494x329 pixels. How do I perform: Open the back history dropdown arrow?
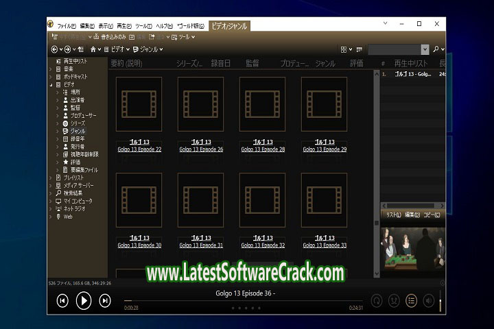pyautogui.click(x=61, y=49)
